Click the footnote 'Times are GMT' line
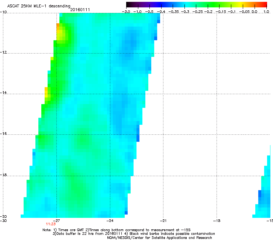Screen dimensions: 273x240 point(117,230)
